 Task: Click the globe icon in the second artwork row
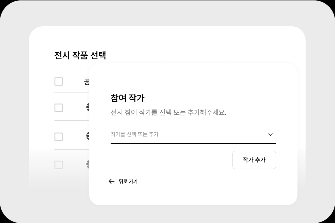[88, 136]
